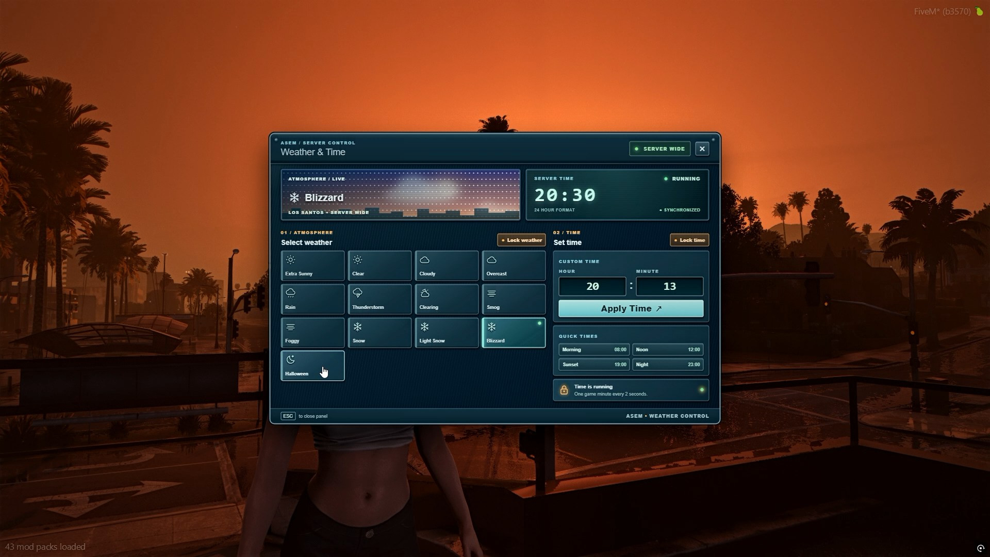
Task: Click the Hour input field
Action: point(592,286)
